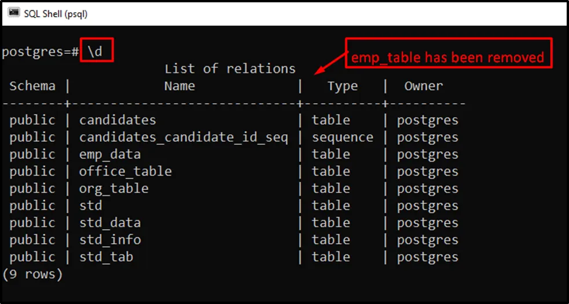Click the postgres=# prompt text

pos(41,52)
